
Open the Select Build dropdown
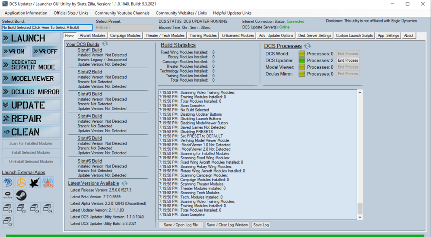[47, 28]
